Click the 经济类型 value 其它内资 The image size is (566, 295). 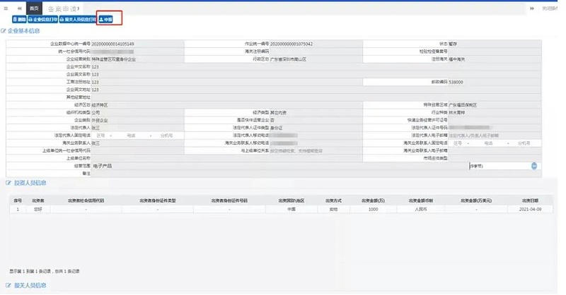coord(278,113)
